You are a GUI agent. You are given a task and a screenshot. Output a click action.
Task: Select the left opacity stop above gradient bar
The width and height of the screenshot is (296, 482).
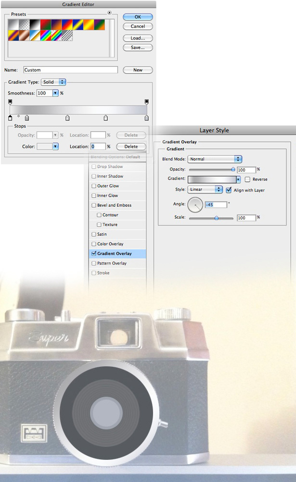pos(10,102)
